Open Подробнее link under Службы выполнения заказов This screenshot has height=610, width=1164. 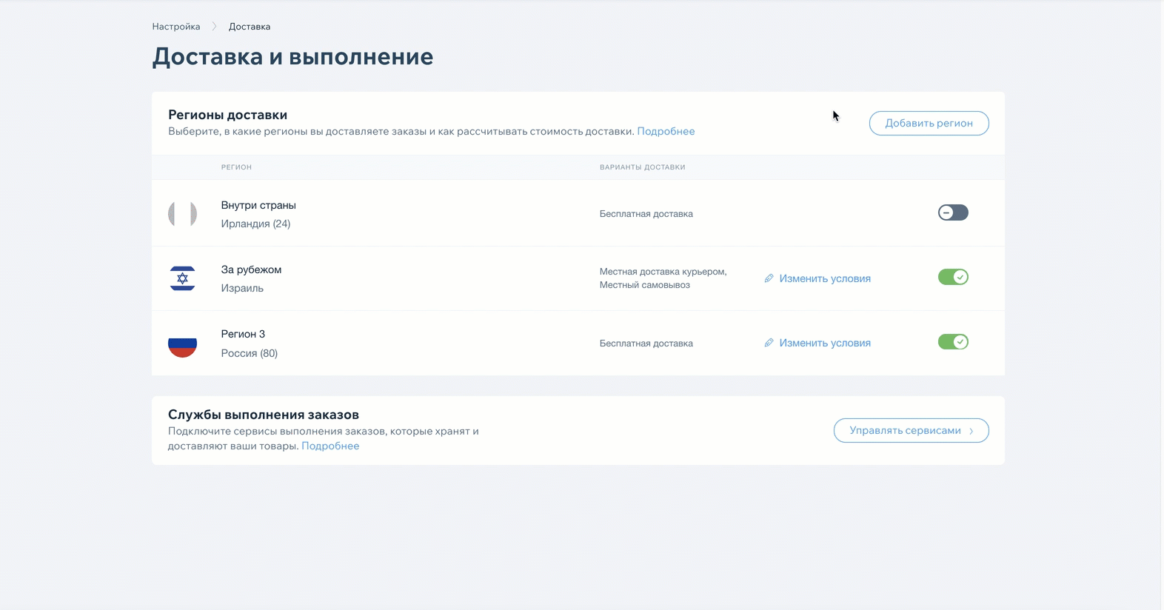[330, 446]
